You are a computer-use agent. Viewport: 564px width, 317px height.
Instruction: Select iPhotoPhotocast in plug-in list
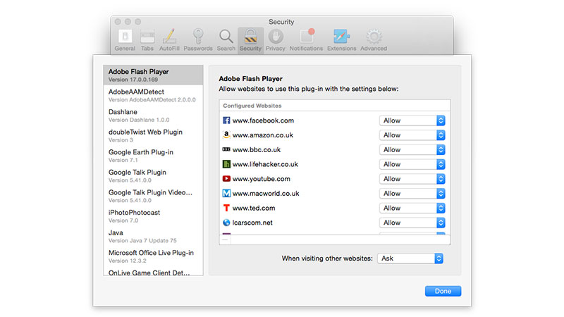(x=153, y=216)
